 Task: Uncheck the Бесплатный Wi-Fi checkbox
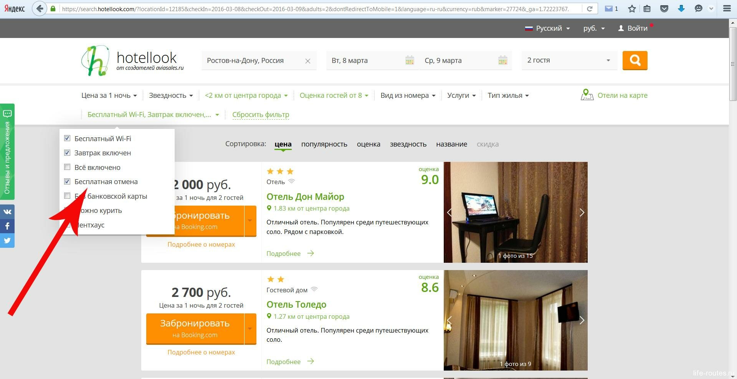(67, 138)
